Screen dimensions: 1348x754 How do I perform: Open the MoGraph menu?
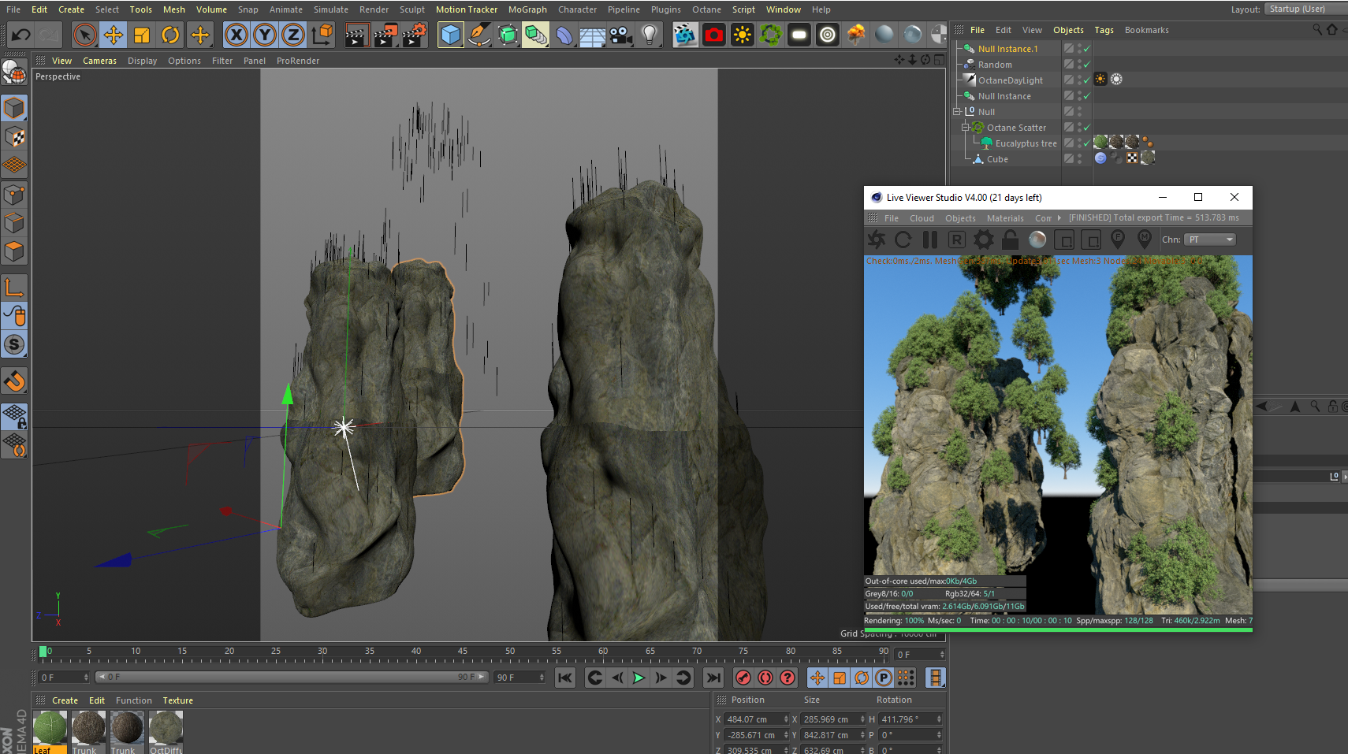pos(527,9)
